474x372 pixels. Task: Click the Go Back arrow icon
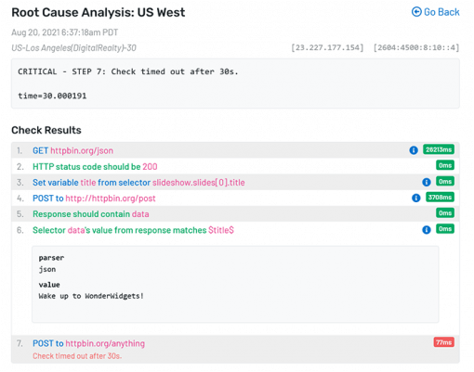pos(416,12)
